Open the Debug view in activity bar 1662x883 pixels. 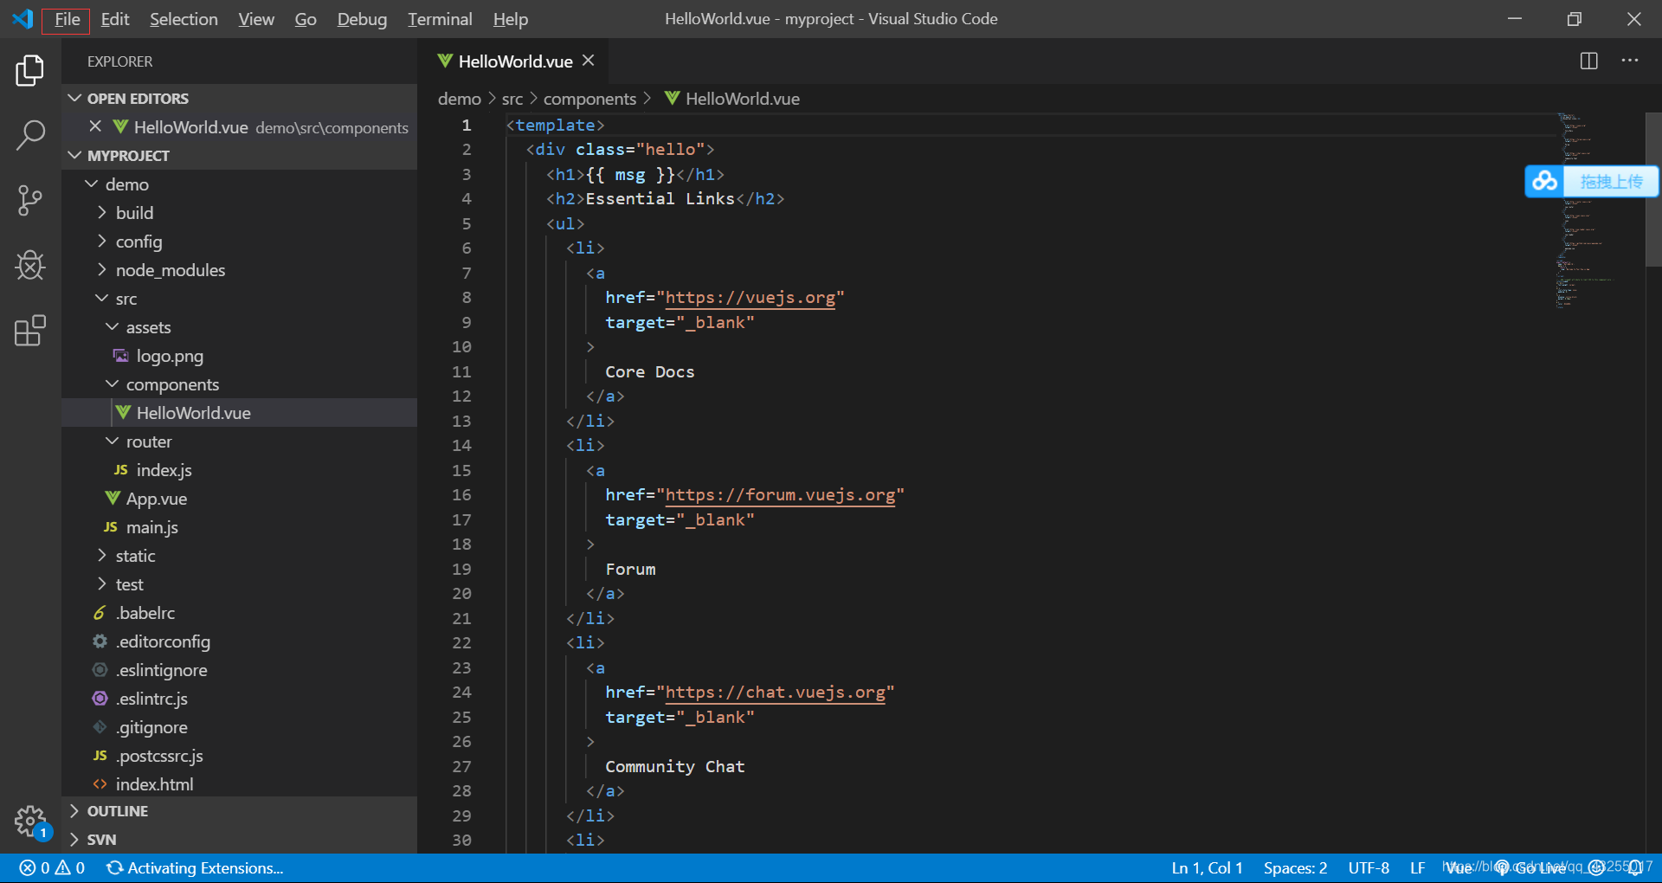click(30, 265)
